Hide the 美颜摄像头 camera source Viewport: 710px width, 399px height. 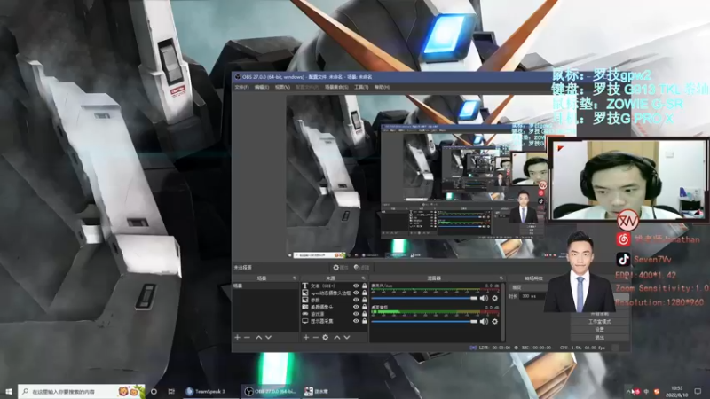pos(356,307)
